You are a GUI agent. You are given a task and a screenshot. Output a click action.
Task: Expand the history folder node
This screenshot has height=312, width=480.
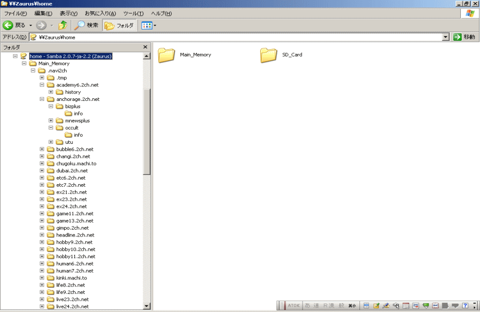coord(51,92)
